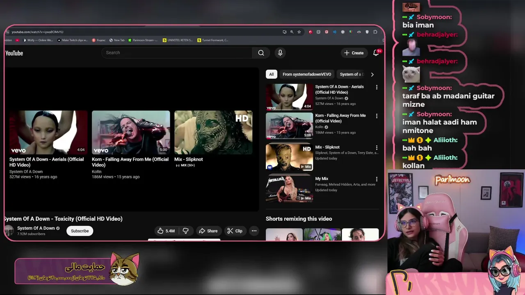Open Parimoon Stream bookmark
The width and height of the screenshot is (525, 295).
pyautogui.click(x=143, y=40)
